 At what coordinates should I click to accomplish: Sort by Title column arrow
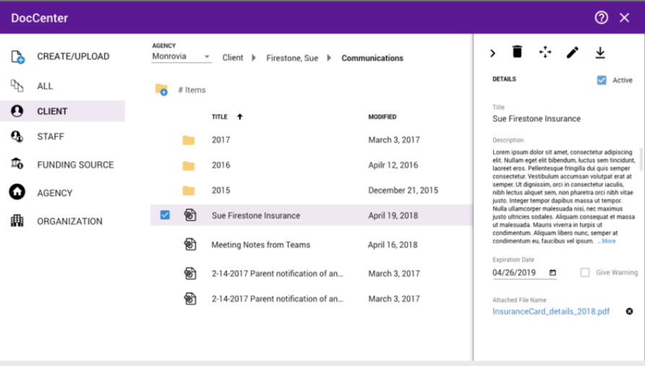pyautogui.click(x=239, y=116)
